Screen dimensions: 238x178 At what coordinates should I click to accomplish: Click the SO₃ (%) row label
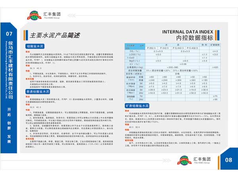coord(132,51)
